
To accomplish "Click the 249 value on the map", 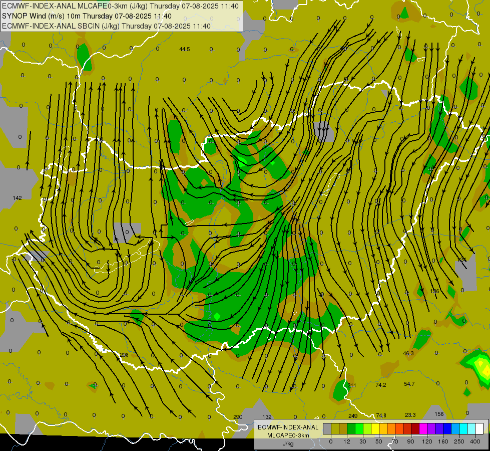I will click(x=353, y=415).
